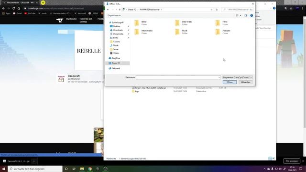Screen dimensions: 306x172
Task: Click the Windows Start button
Action: point(4,169)
